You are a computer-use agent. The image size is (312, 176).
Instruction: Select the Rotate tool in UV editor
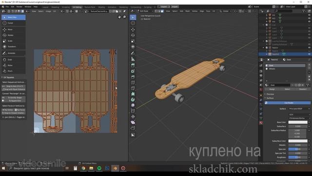pos(13,35)
